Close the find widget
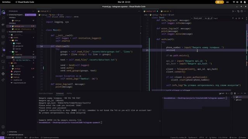248x139 pixels. pos(243,18)
